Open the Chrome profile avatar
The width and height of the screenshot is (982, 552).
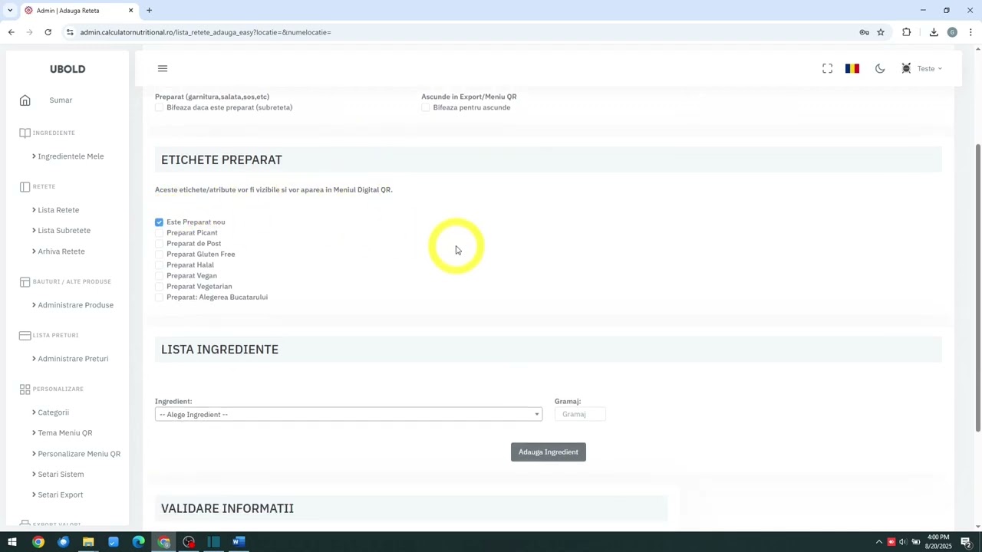(x=952, y=32)
